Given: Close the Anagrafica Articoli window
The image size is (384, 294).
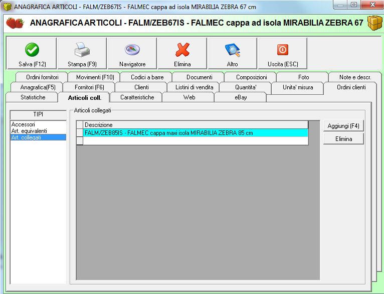Looking at the screenshot, I should pos(372,5).
